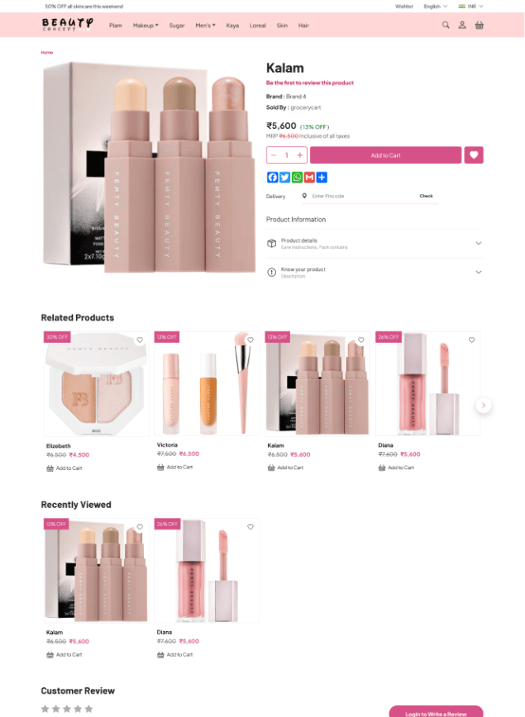The height and width of the screenshot is (717, 525).
Task: Open the user account icon
Action: coord(462,25)
